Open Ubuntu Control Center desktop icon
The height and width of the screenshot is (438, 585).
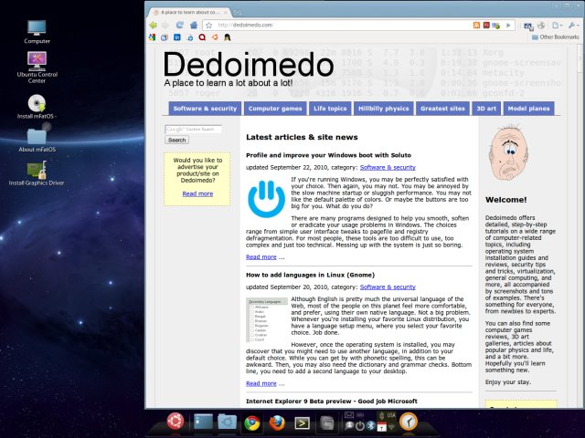coord(37,61)
